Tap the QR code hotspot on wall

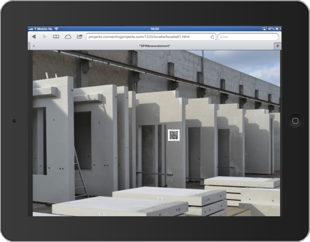(x=174, y=135)
